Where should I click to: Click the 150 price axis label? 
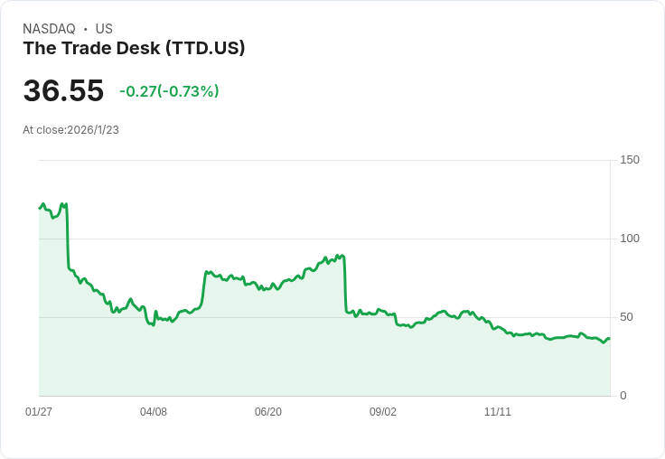[630, 160]
